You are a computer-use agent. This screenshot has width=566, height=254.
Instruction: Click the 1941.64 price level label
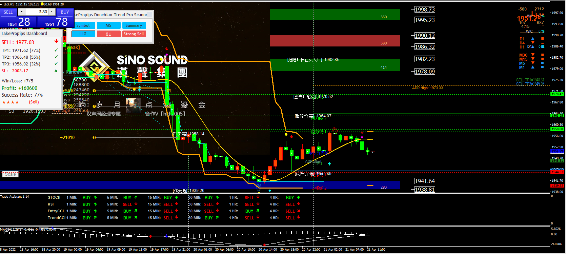coord(425,181)
